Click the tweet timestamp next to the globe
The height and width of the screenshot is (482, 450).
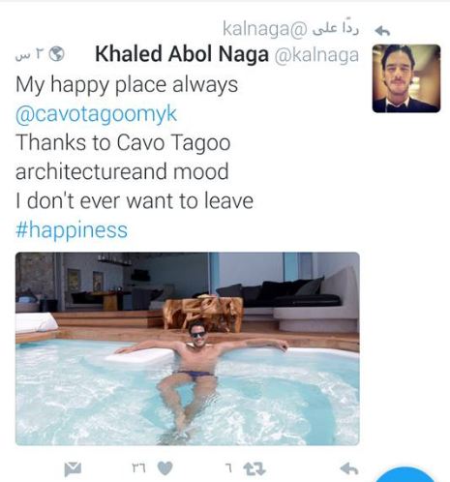(x=30, y=54)
